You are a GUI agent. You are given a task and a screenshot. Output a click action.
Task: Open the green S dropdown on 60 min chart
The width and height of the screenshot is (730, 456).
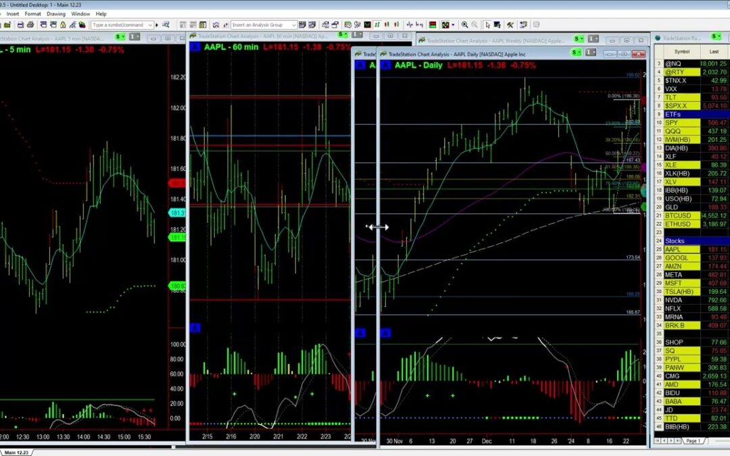pyautogui.click(x=343, y=35)
